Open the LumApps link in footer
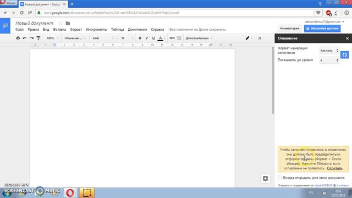The height and width of the screenshot is (198, 352). point(342,185)
